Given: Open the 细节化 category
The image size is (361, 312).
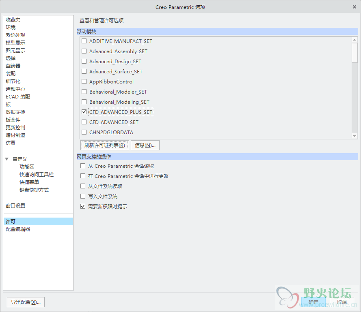Looking at the screenshot, I should [x=13, y=81].
